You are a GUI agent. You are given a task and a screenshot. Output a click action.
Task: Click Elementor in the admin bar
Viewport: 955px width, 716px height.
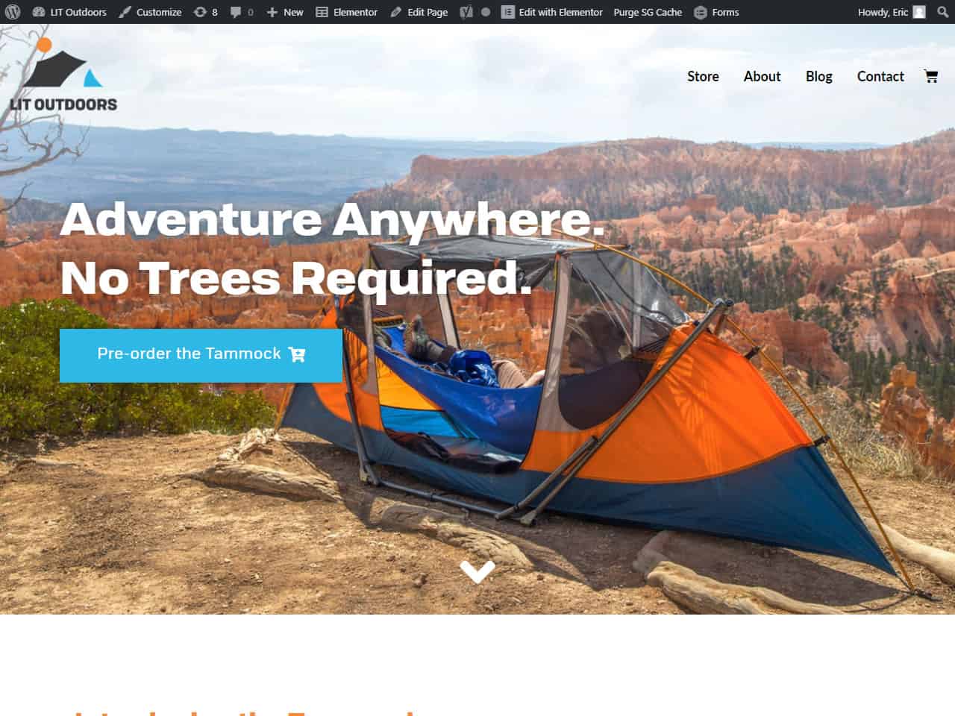point(346,12)
